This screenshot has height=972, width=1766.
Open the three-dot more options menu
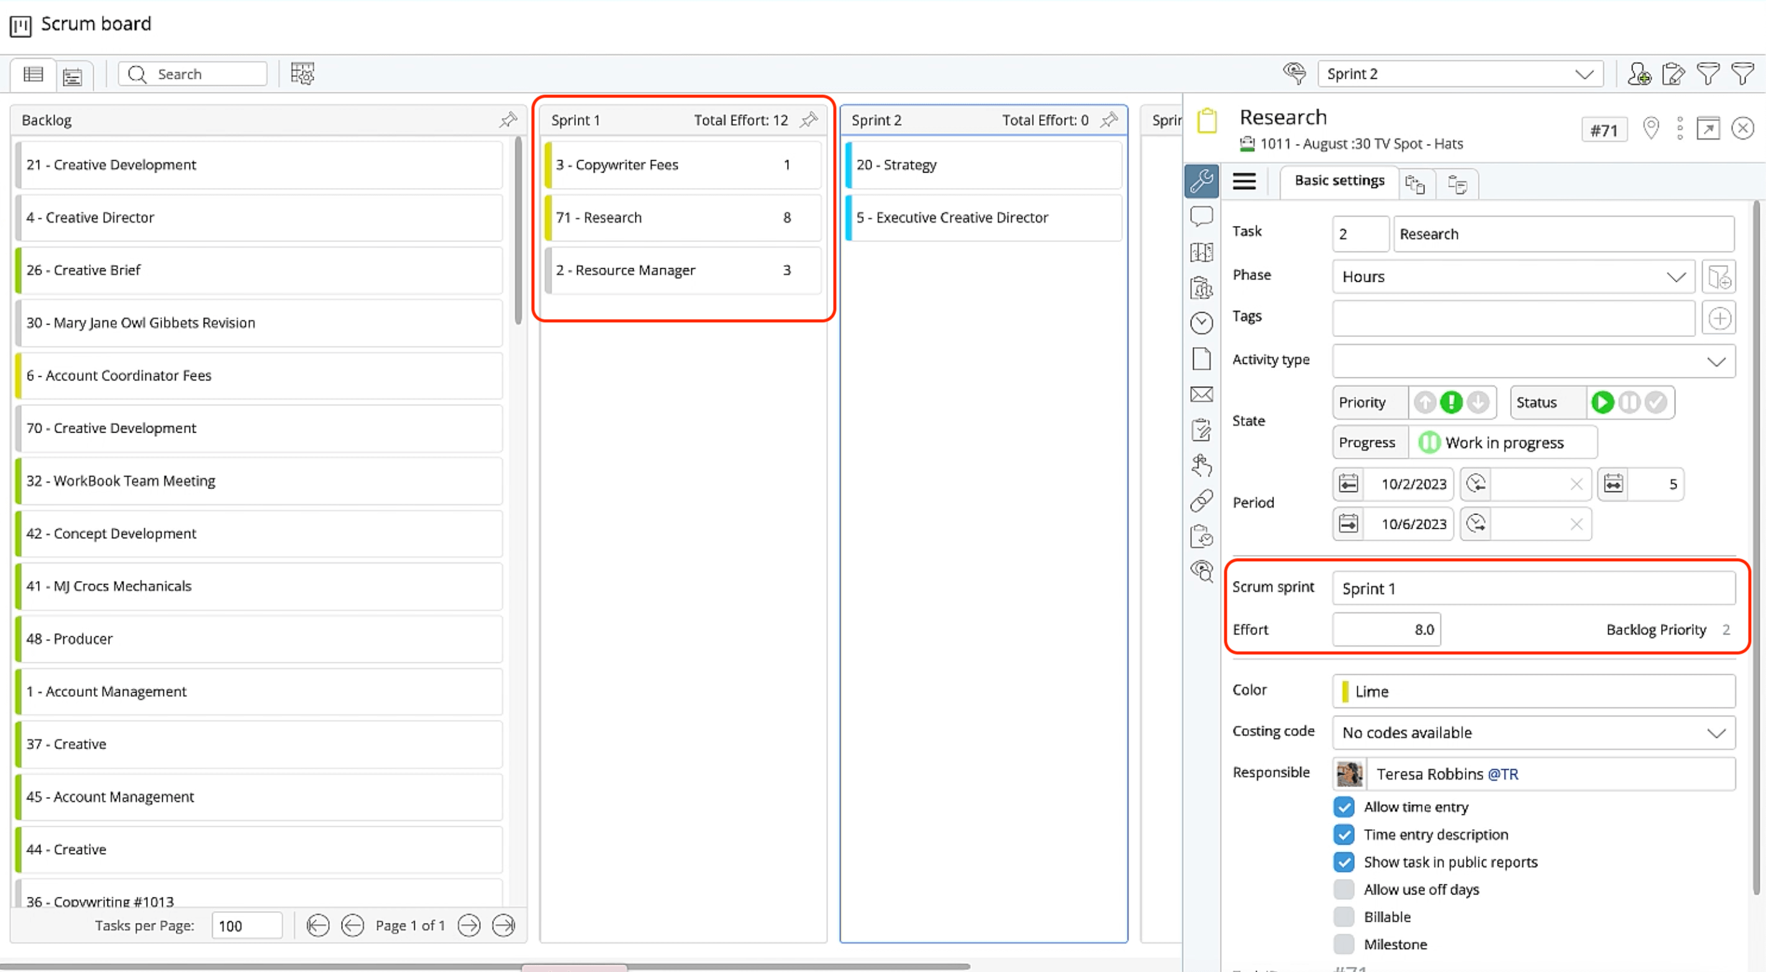[1680, 128]
